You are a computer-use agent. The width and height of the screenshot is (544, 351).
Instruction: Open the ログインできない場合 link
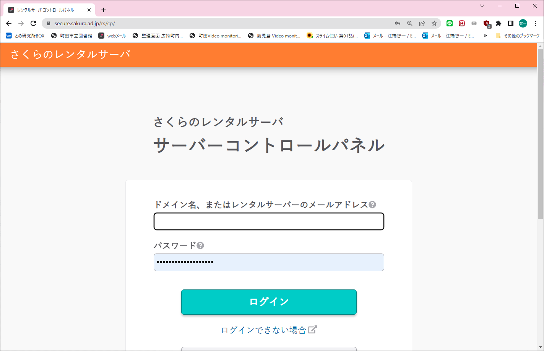pyautogui.click(x=264, y=330)
